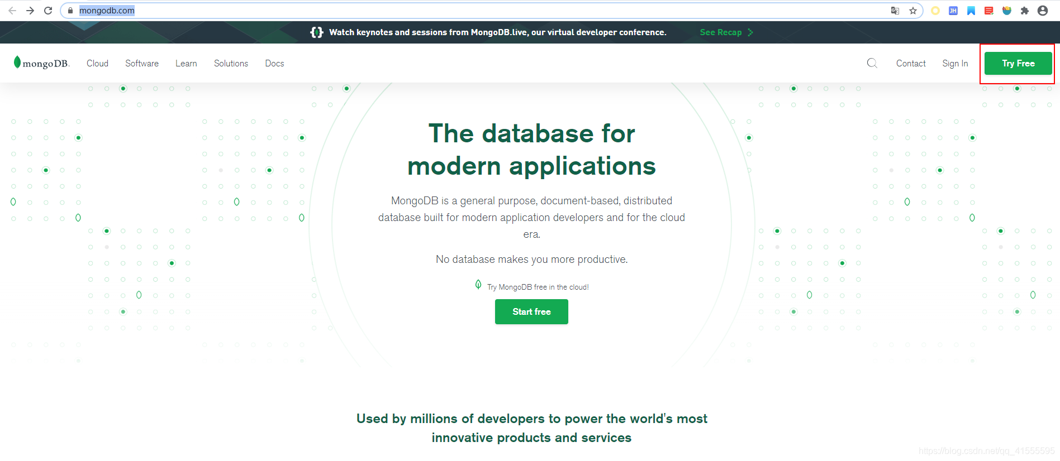Click the MongoDB.live braces logo in banner
This screenshot has height=461, width=1060.
[x=317, y=32]
